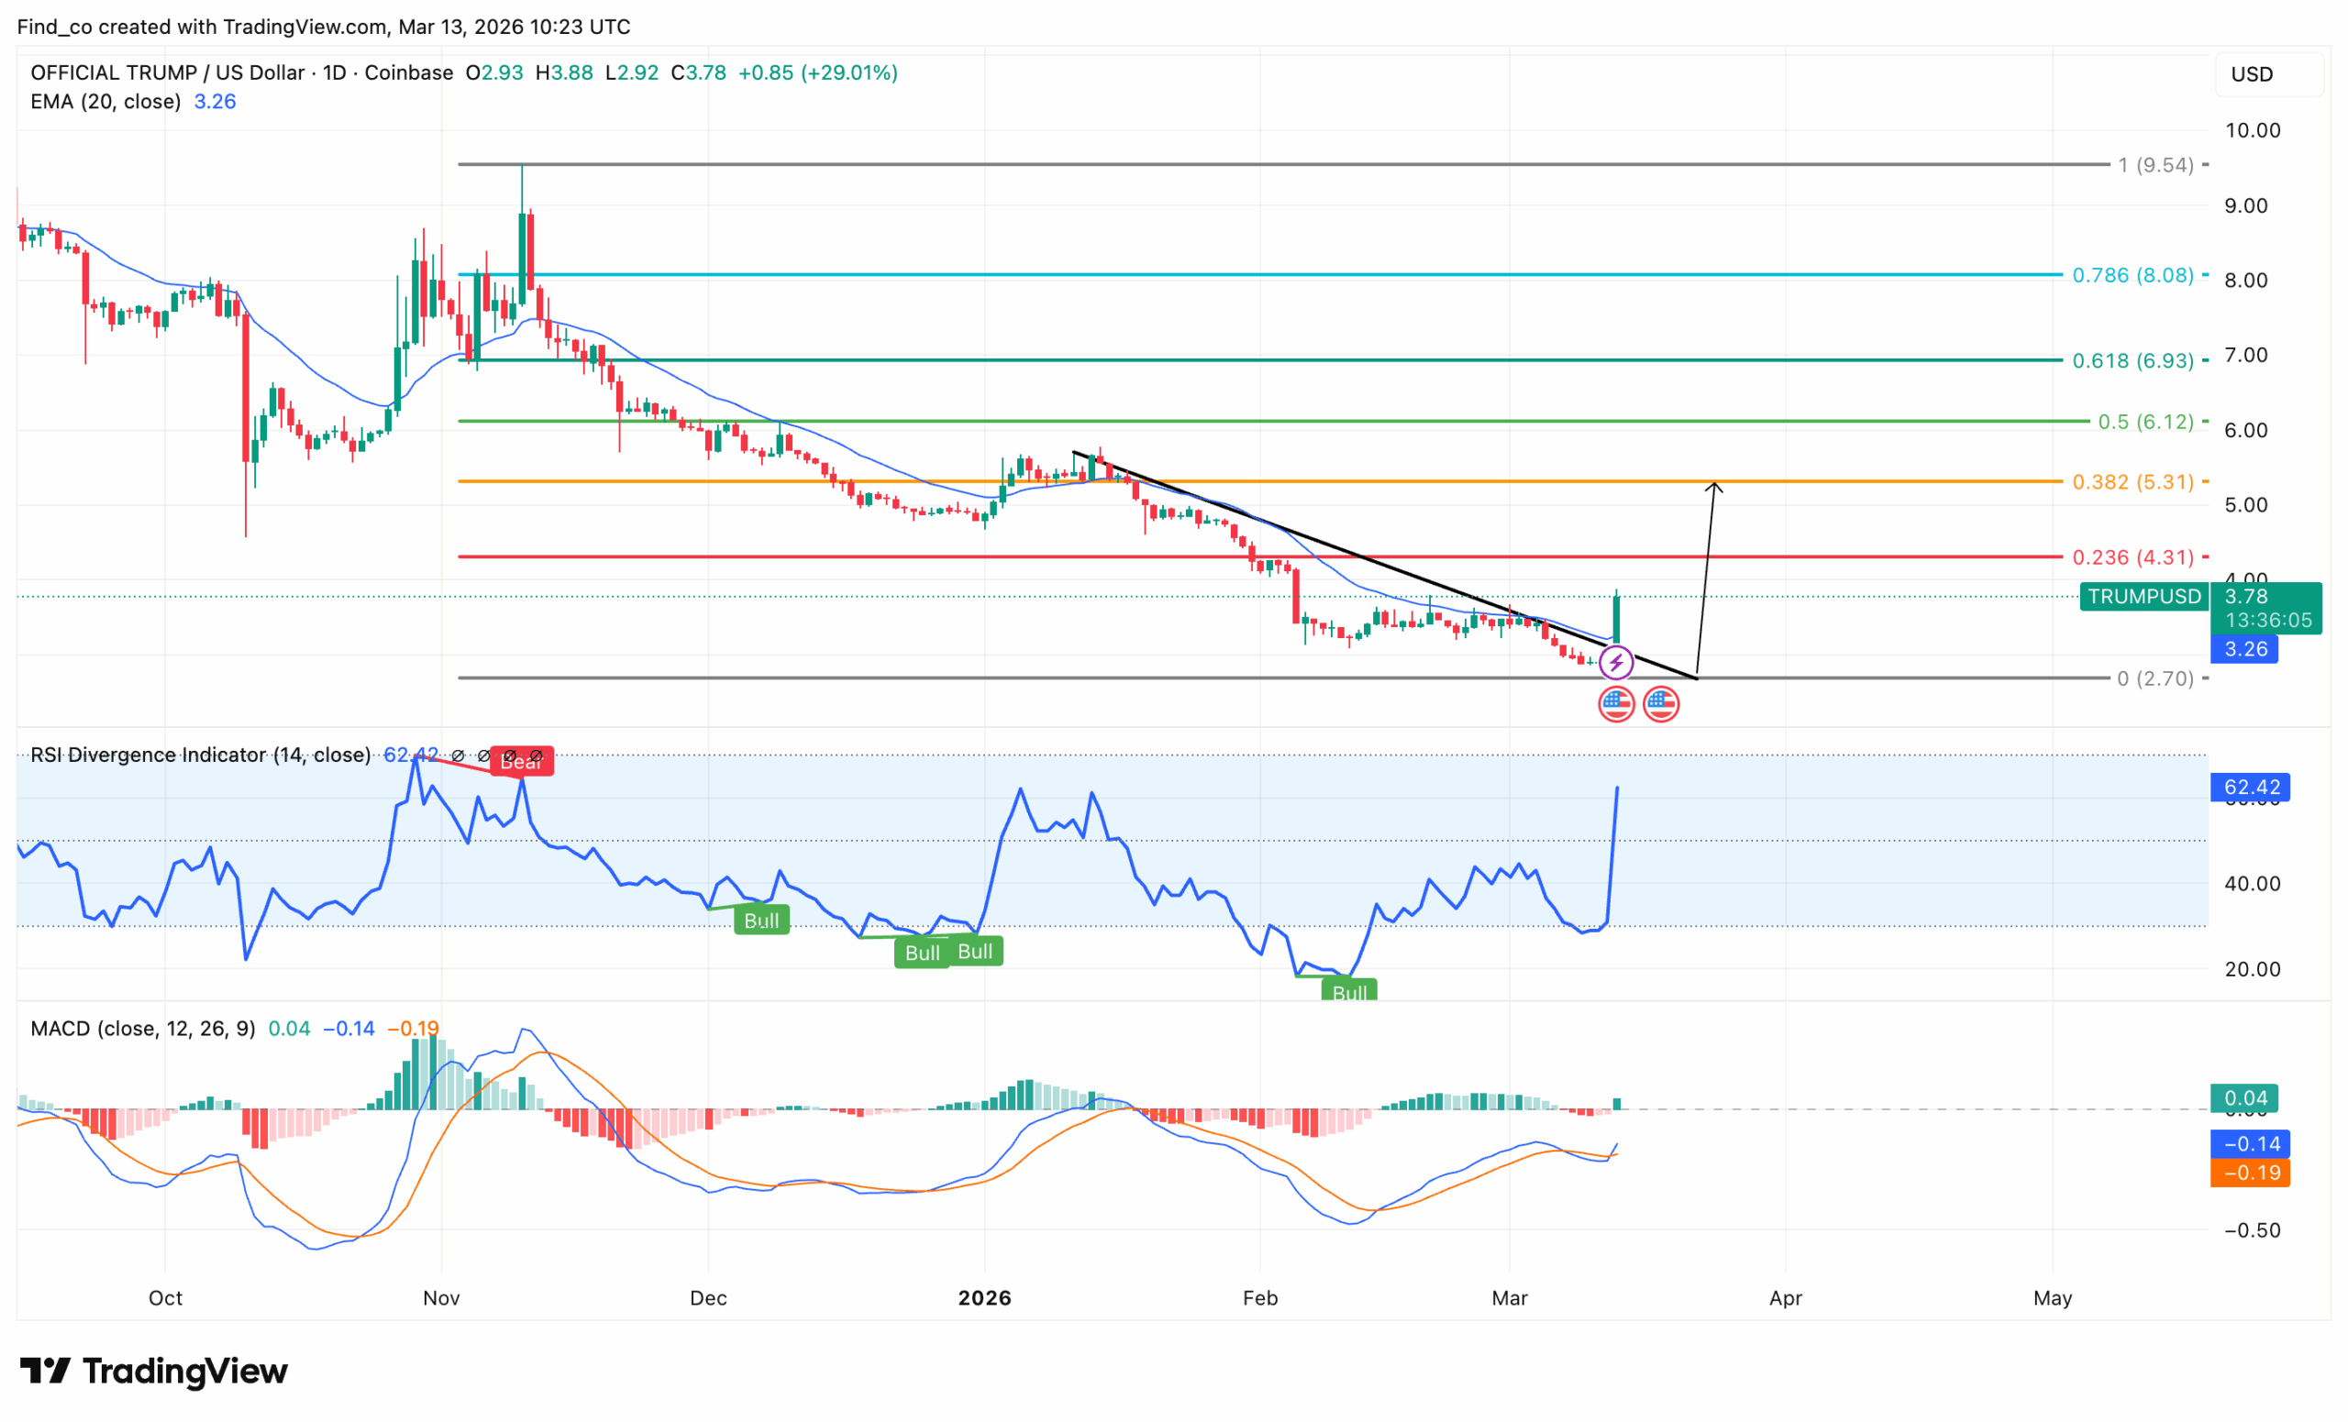The image size is (2348, 1422).
Task: Click the low price L2.92
Action: pyautogui.click(x=632, y=72)
